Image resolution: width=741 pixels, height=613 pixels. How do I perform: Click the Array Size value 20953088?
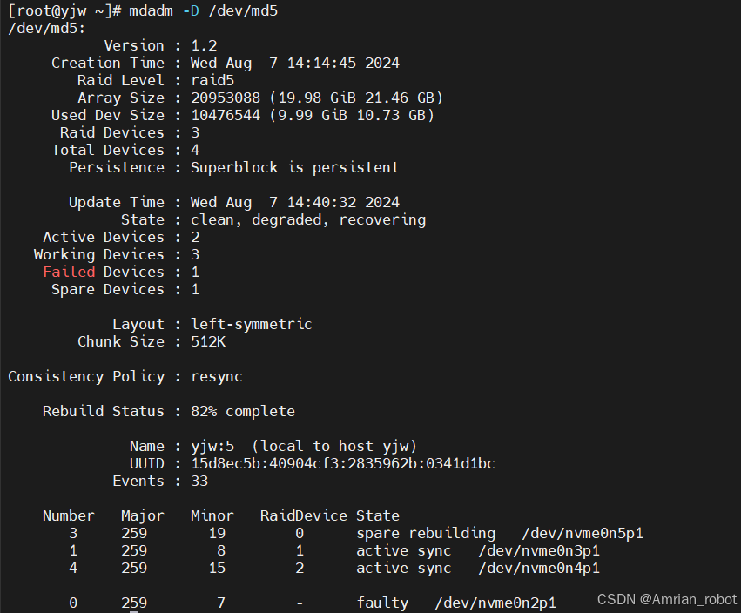226,98
